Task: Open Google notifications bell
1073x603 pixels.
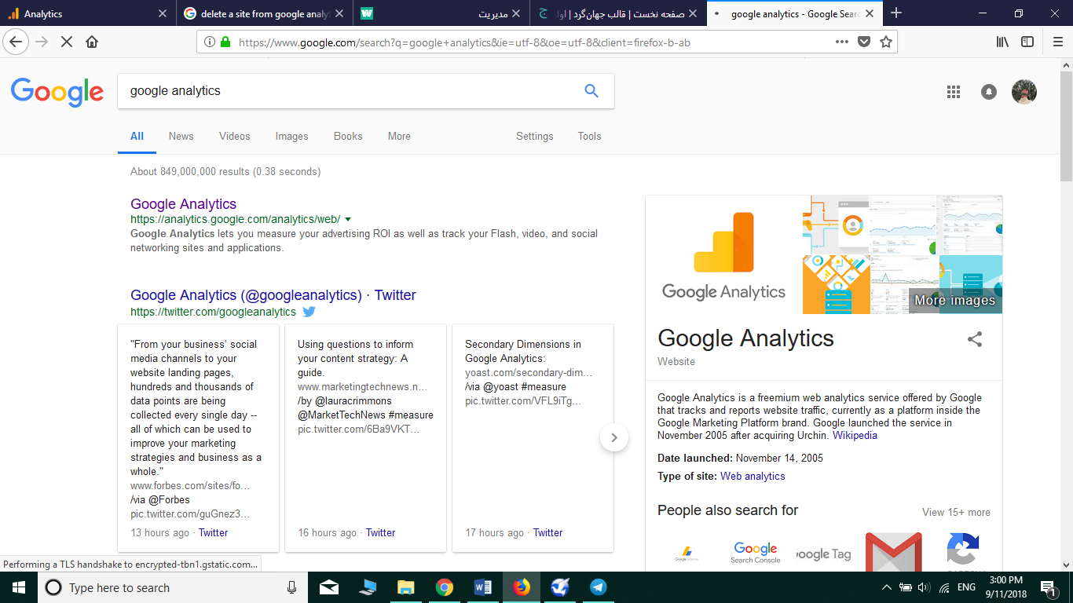Action: tap(989, 92)
